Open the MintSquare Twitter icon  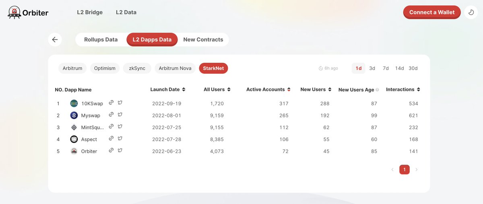(120, 127)
